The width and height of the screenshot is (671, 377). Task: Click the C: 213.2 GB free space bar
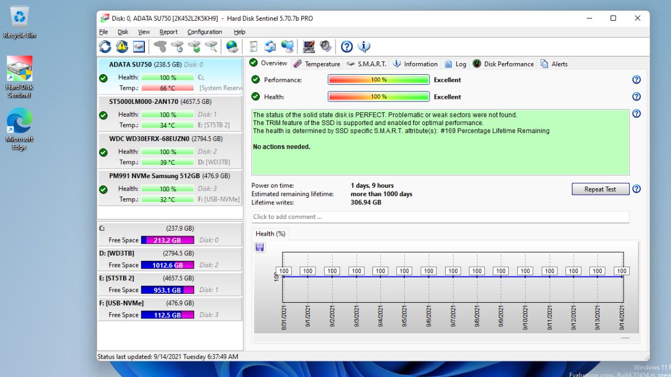pos(168,240)
